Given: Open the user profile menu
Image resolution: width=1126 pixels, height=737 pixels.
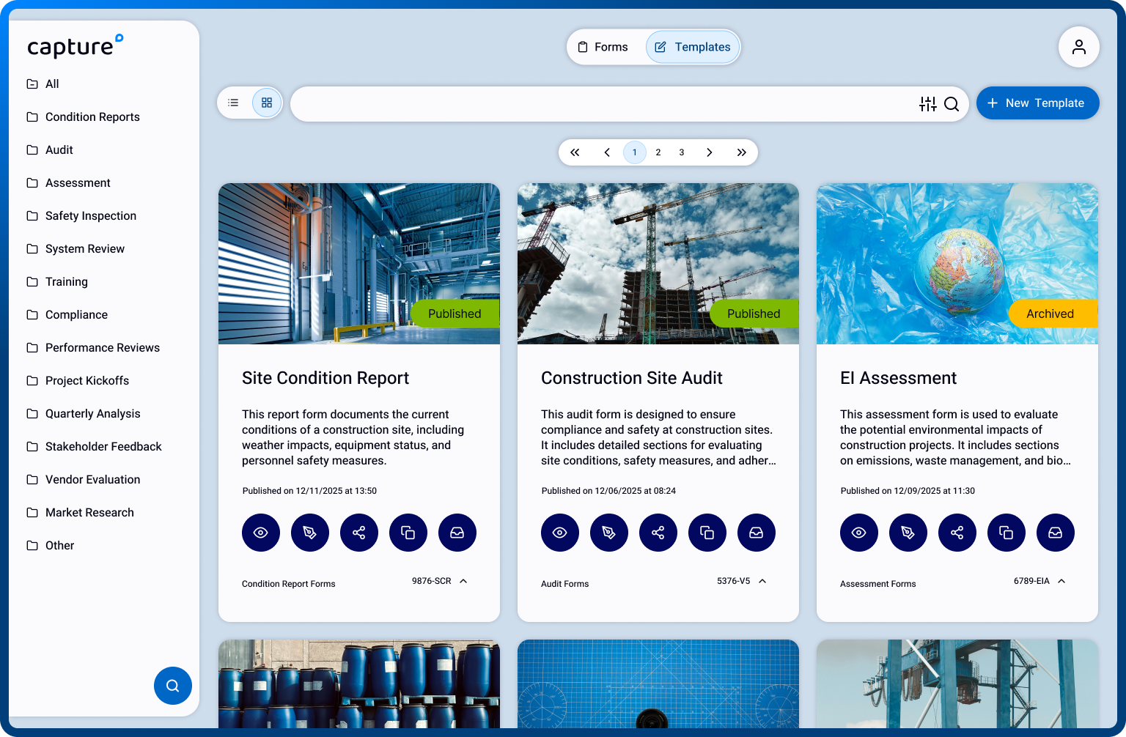Looking at the screenshot, I should click(1078, 47).
